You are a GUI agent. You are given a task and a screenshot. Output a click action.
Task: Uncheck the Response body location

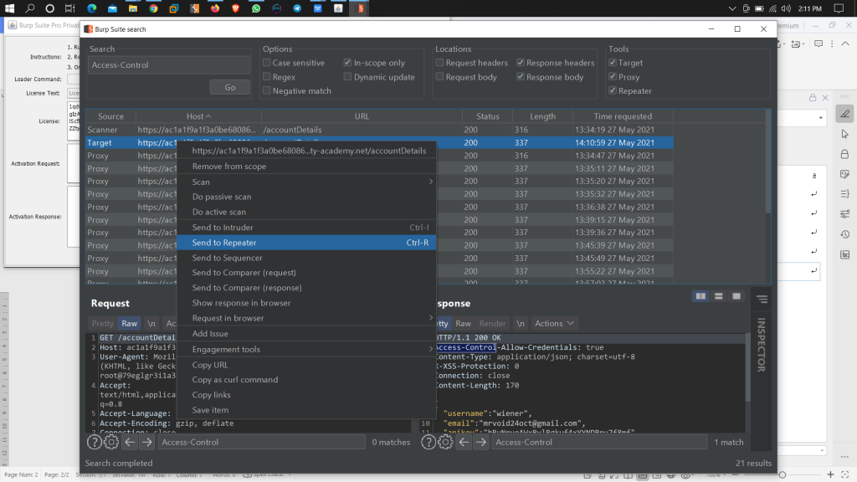point(521,76)
